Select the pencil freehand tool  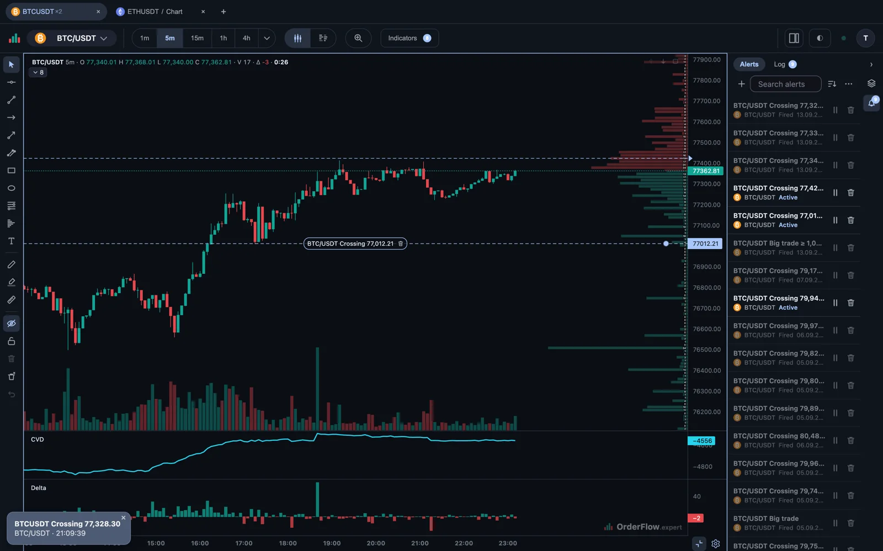(x=11, y=264)
